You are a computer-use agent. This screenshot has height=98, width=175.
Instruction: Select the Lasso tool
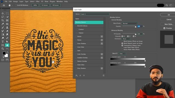(x=3, y=17)
